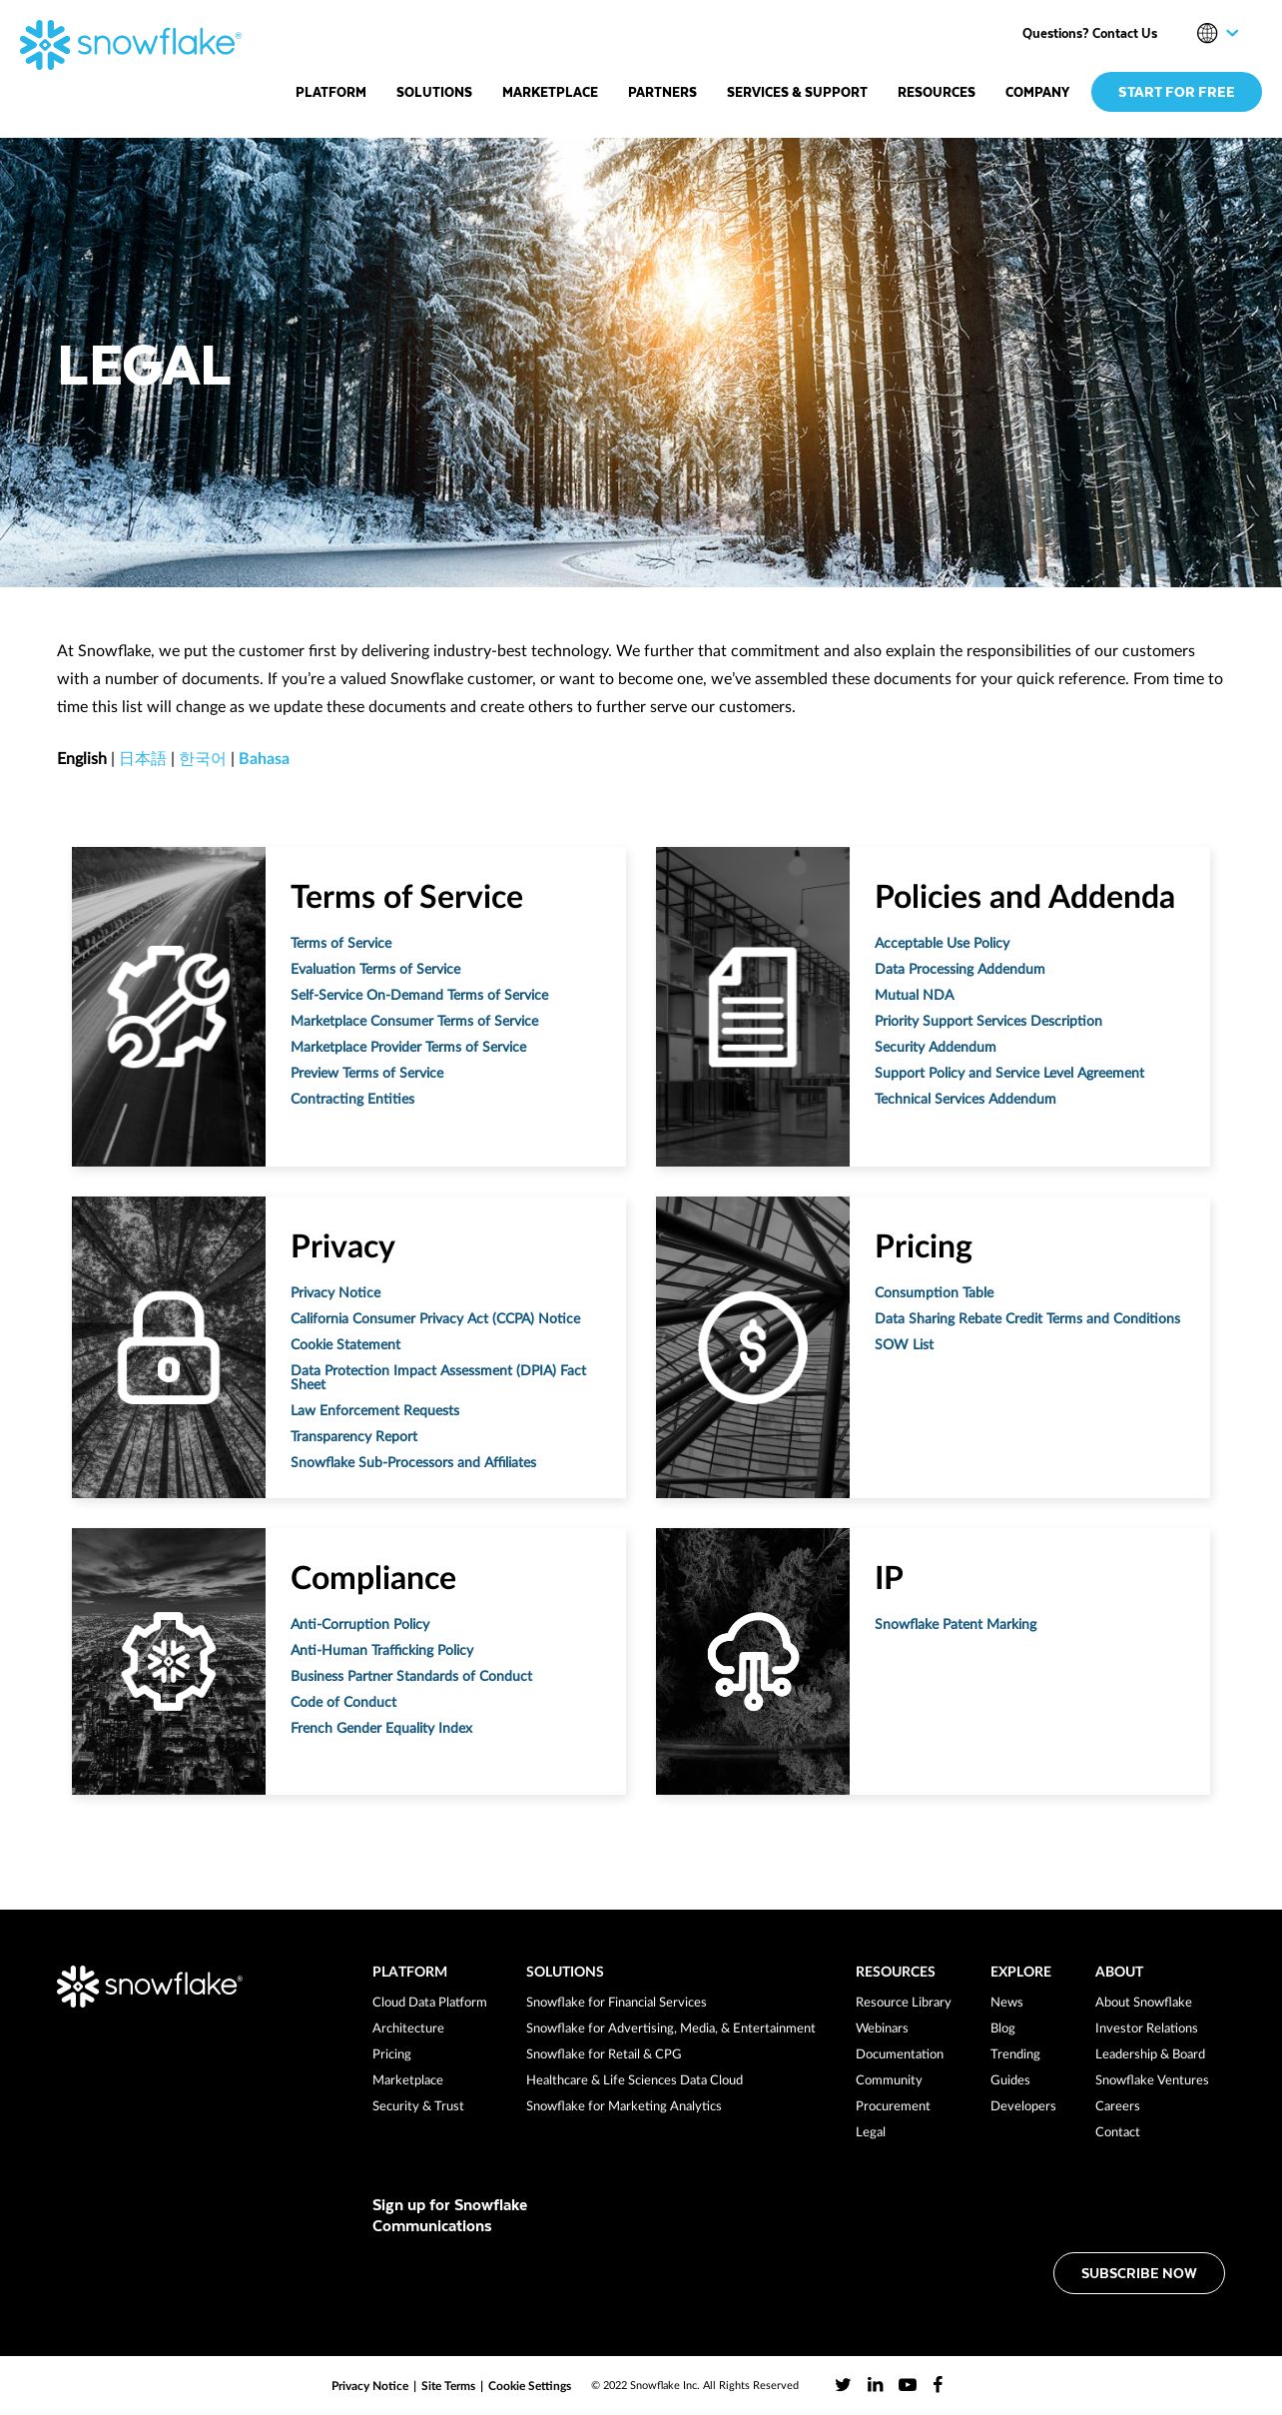Expand the Resources navigation menu
The height and width of the screenshot is (2415, 1282).
[937, 92]
